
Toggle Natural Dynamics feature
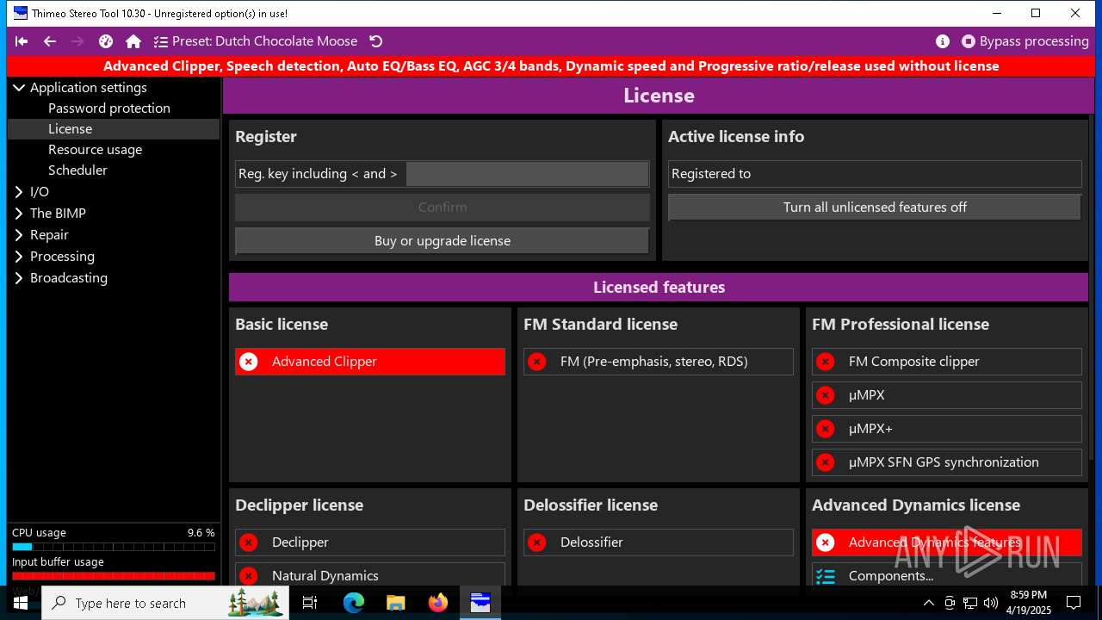pos(370,574)
